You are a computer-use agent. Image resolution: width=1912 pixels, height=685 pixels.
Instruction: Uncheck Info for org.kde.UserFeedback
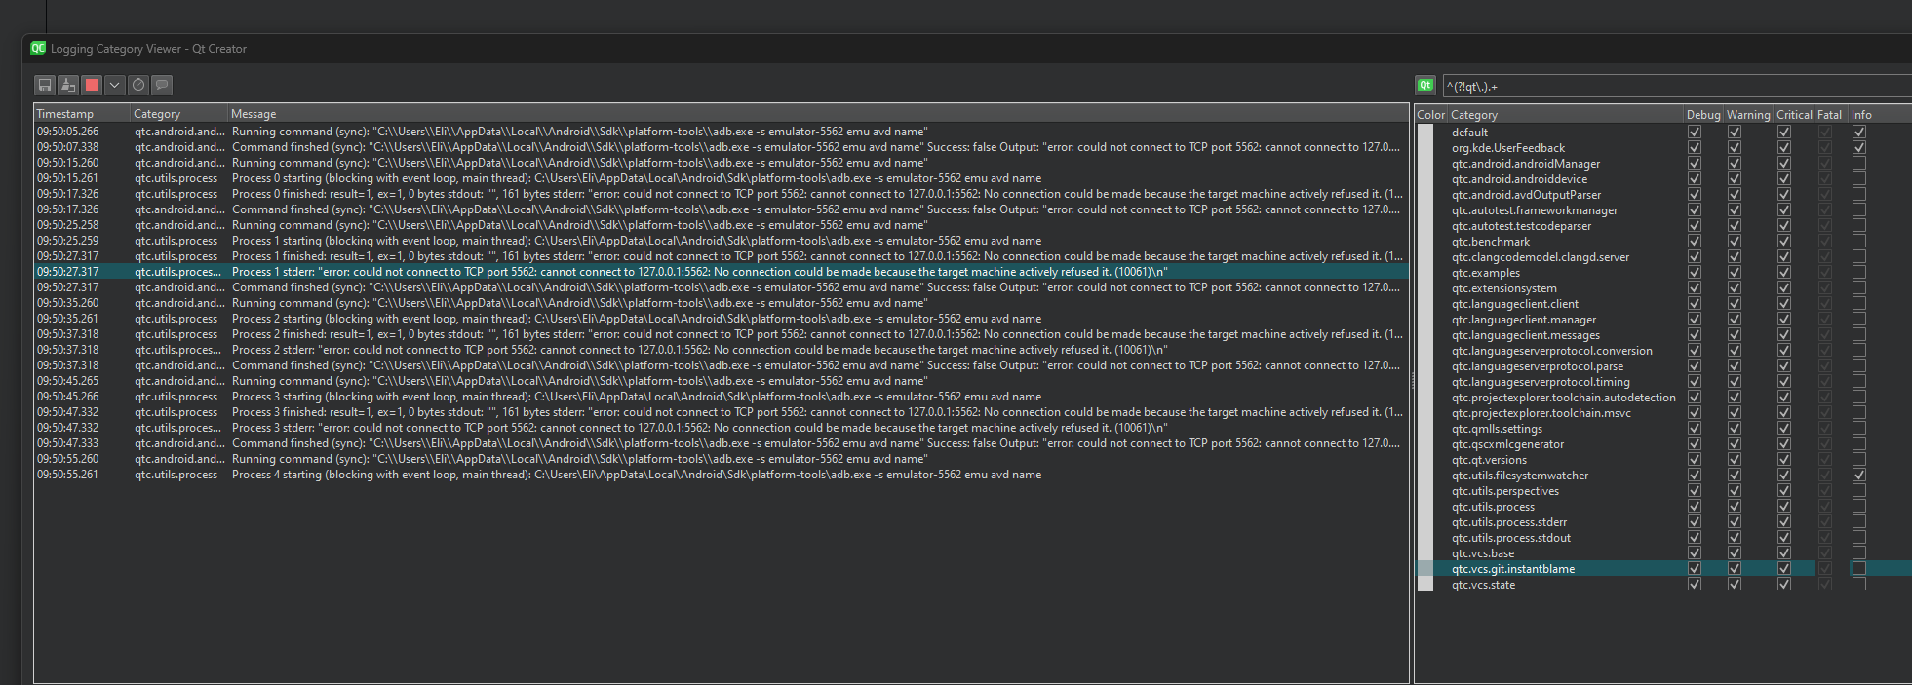1859,148
